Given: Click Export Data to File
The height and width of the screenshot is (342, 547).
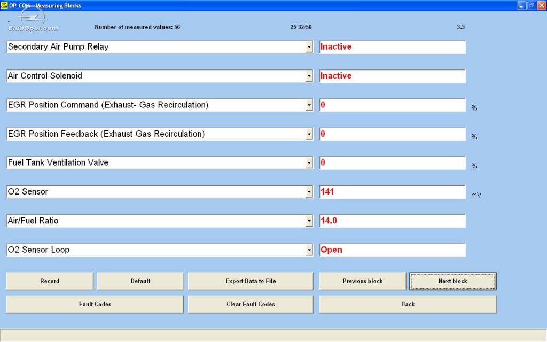Looking at the screenshot, I should [251, 281].
